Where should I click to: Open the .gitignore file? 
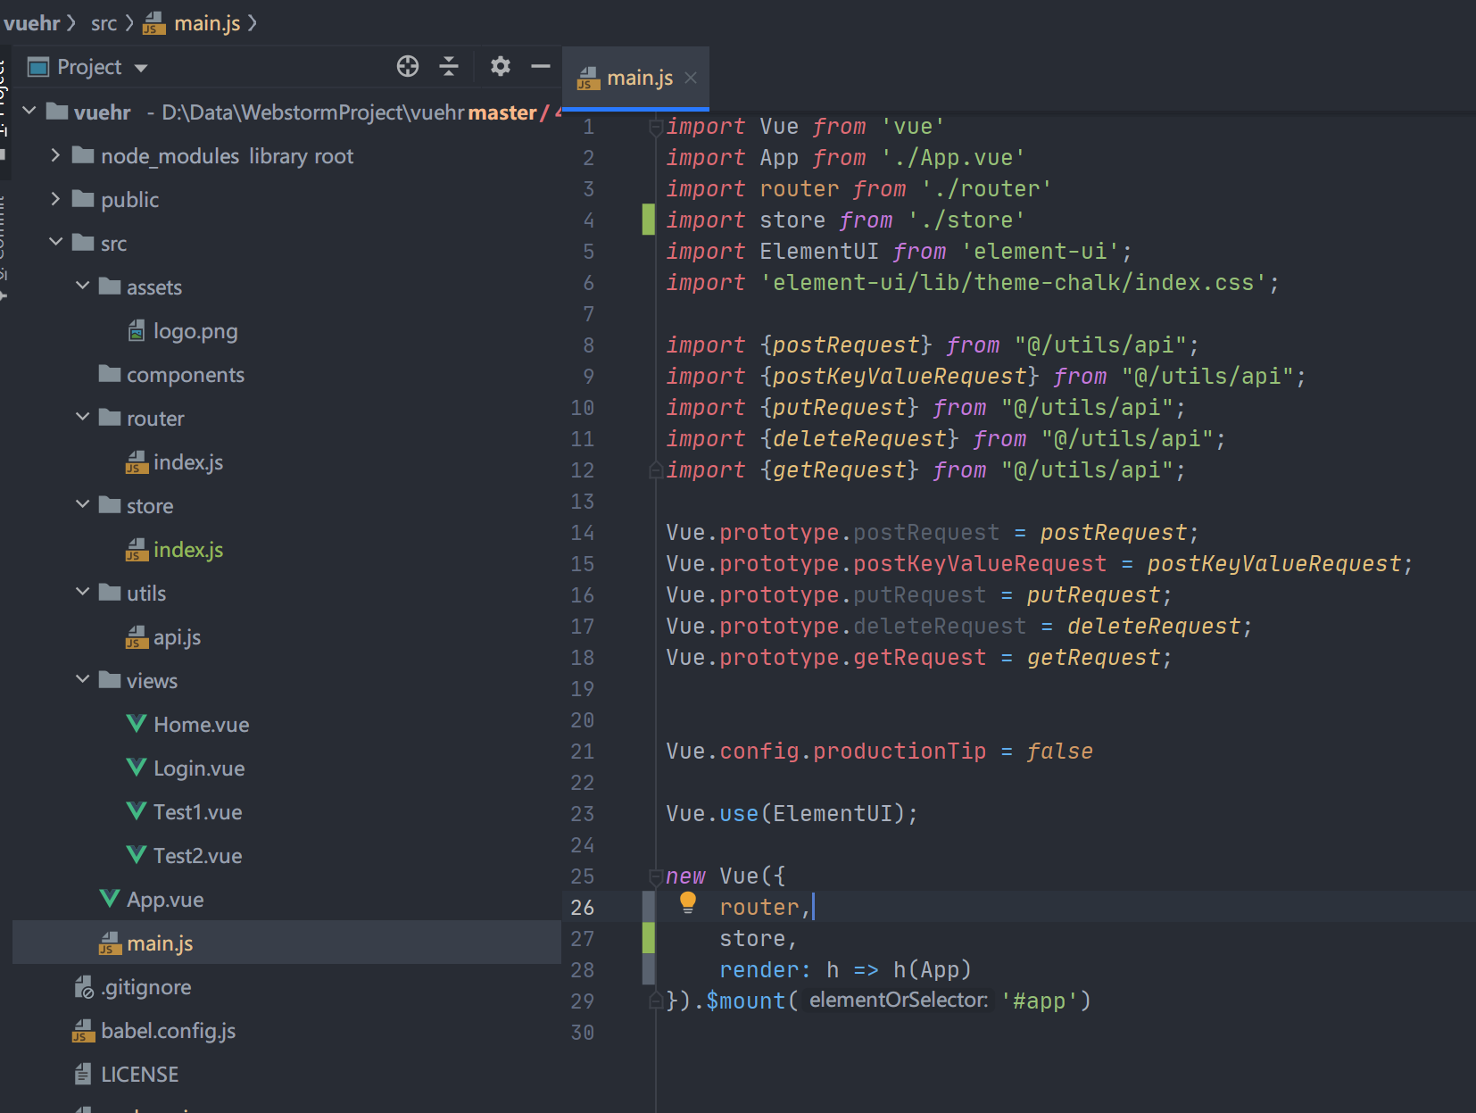click(x=145, y=987)
